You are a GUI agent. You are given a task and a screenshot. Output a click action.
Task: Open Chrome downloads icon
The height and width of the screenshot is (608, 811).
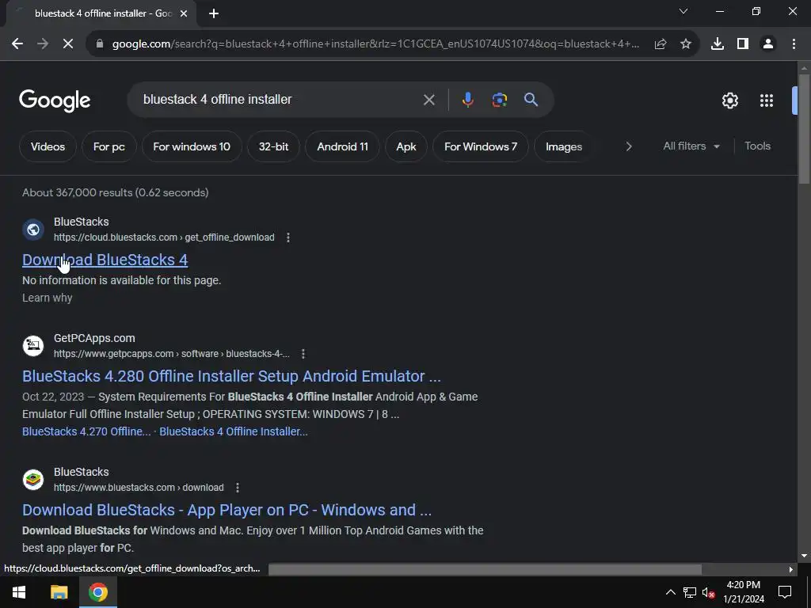click(x=718, y=44)
